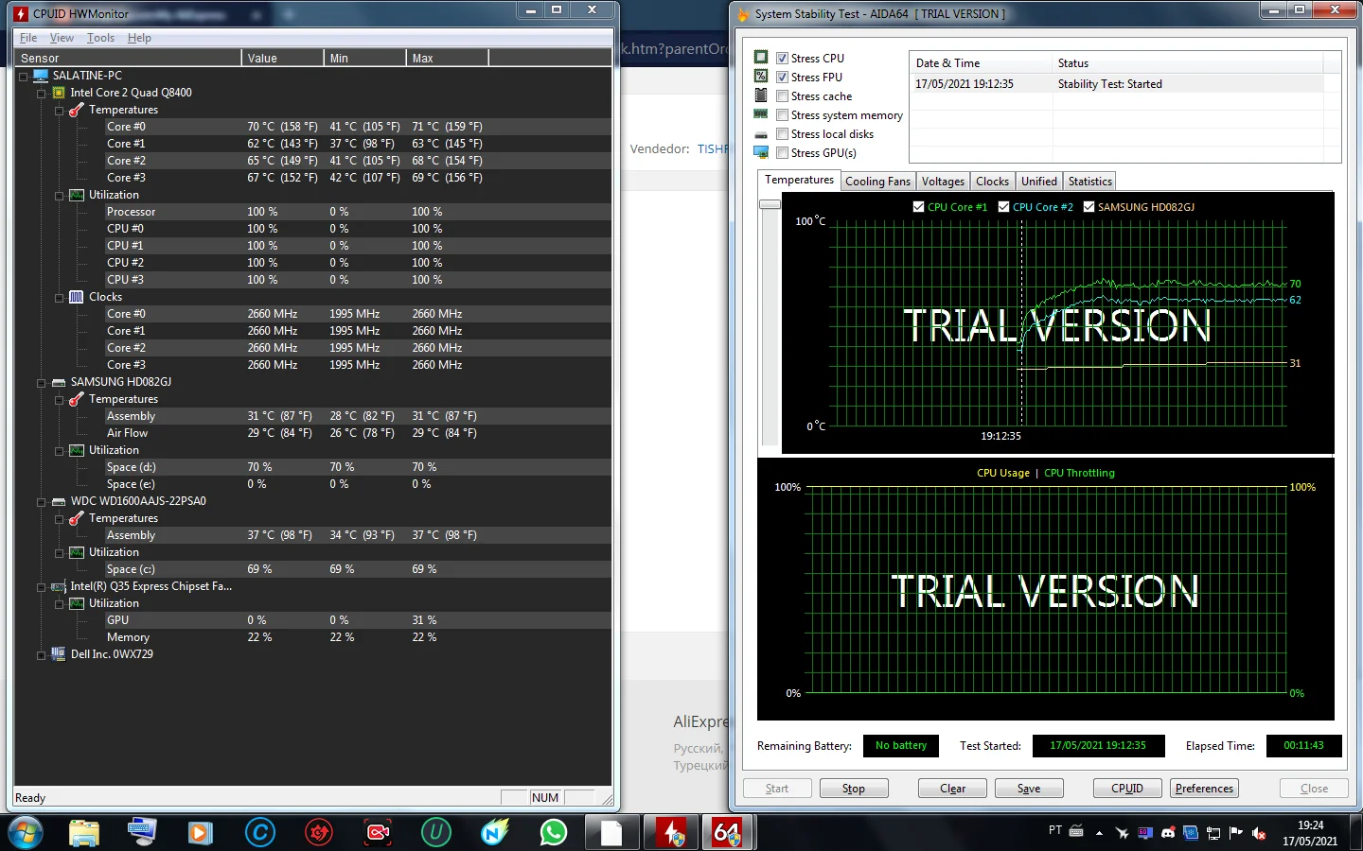Click the HWMonitor lightning taskbar icon
Viewport: 1363px width, 851px height.
coord(673,832)
